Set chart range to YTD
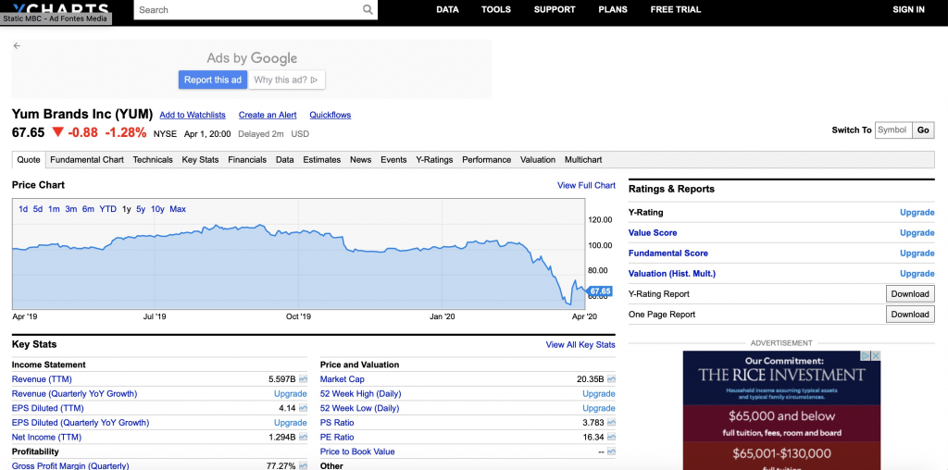The width and height of the screenshot is (948, 470). (x=108, y=209)
